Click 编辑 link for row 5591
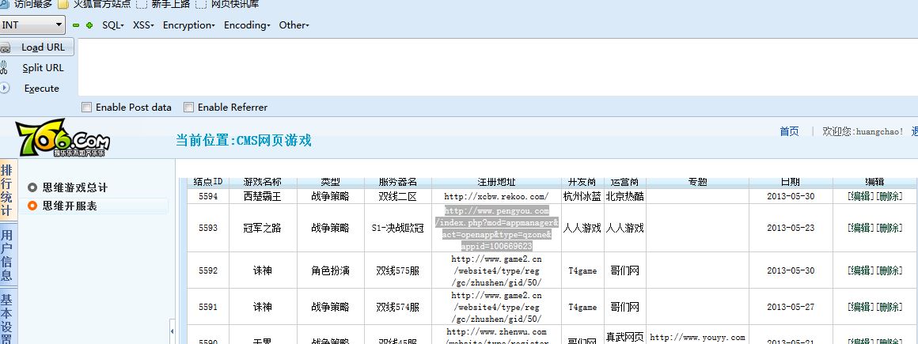Image resolution: width=918 pixels, height=344 pixels. point(861,307)
